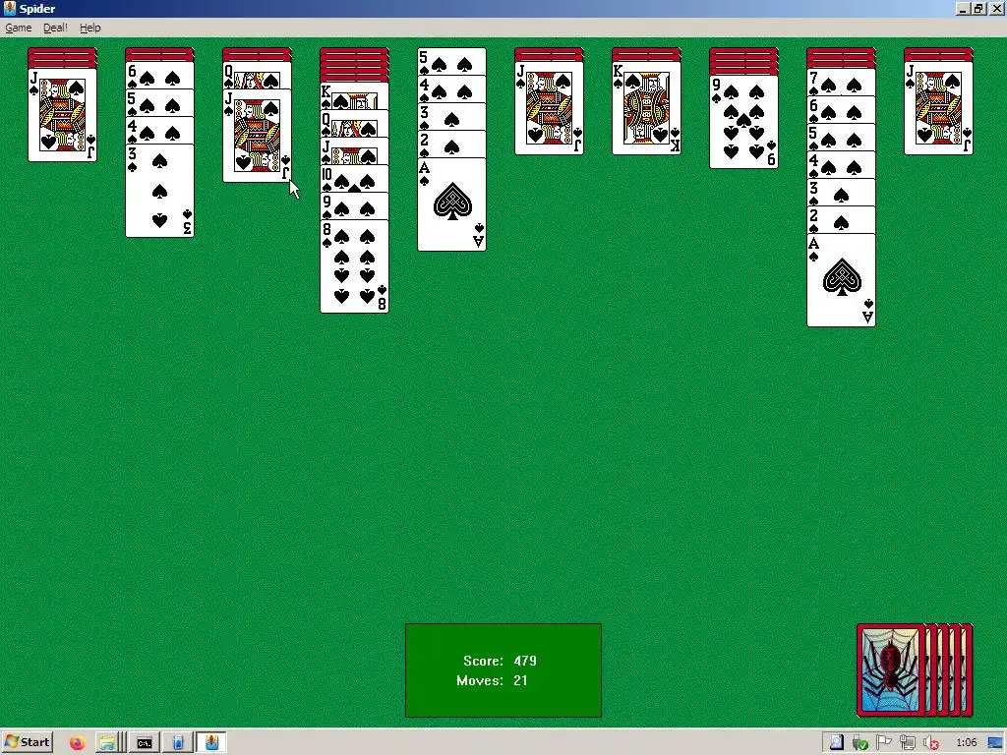Click the 1:06 system clock
1007x755 pixels.
pos(966,743)
